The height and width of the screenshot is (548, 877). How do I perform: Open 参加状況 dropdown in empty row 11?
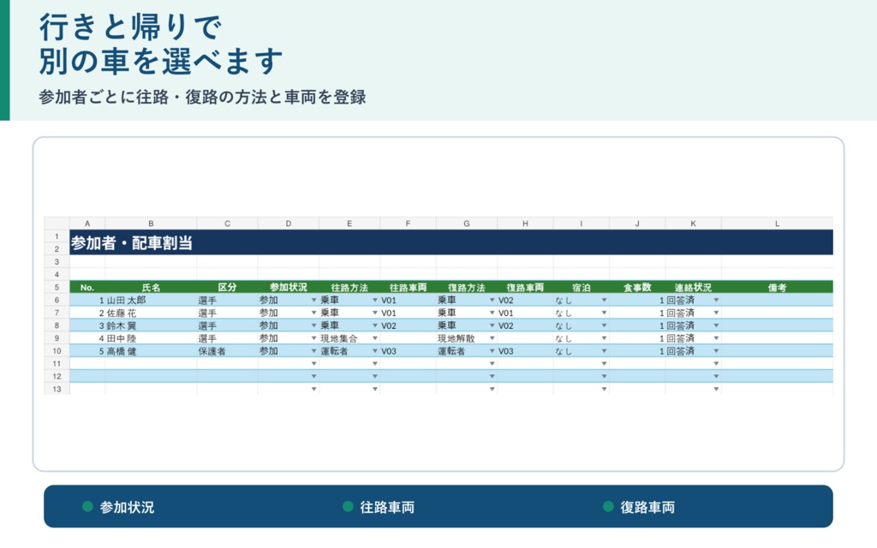click(313, 363)
